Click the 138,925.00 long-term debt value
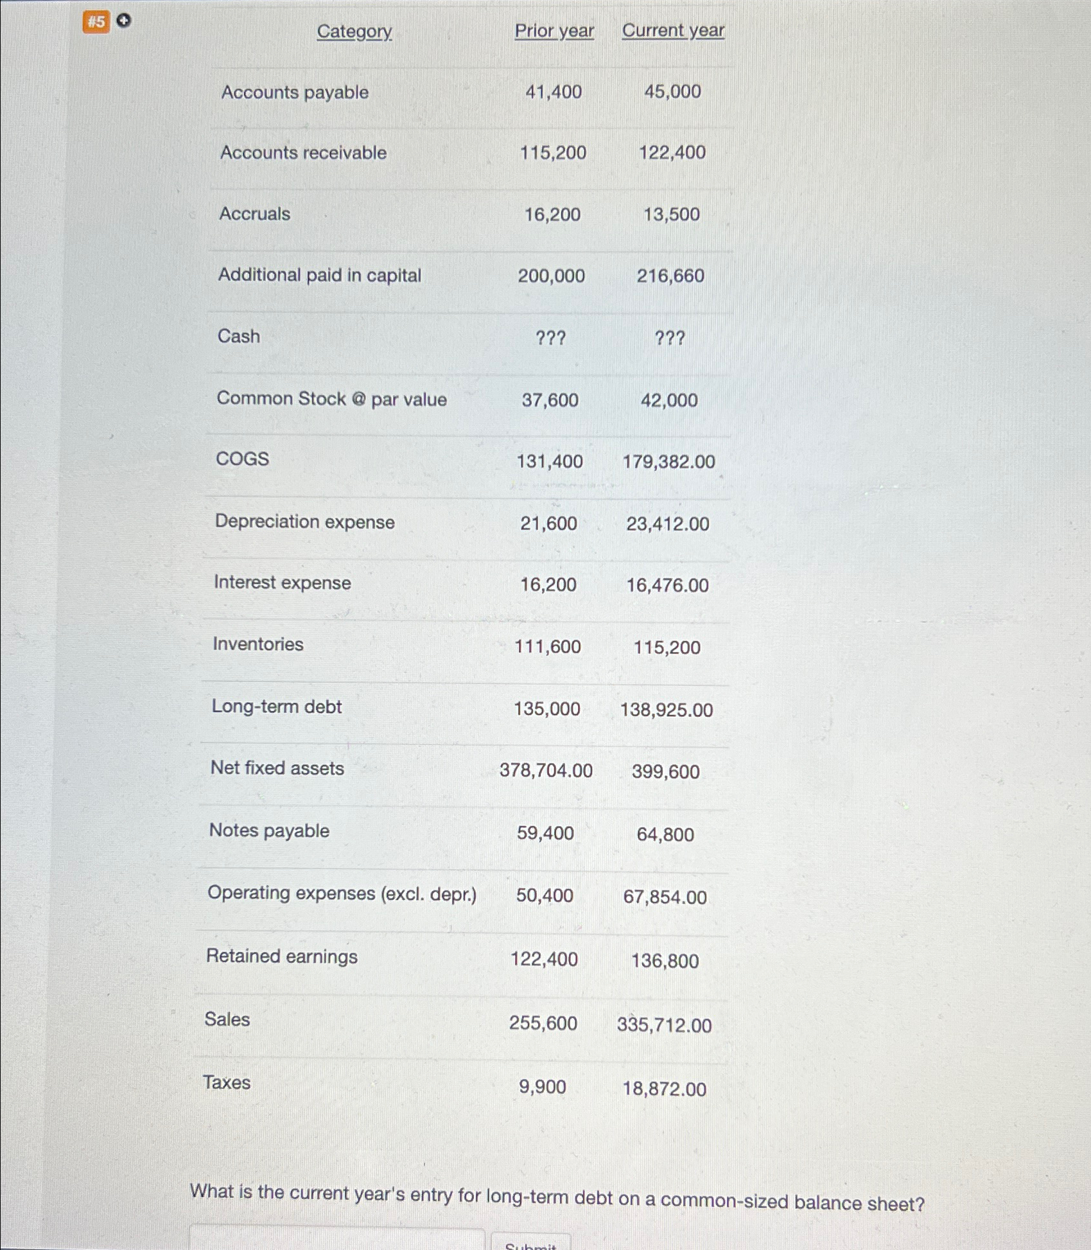This screenshot has height=1250, width=1091. tap(667, 710)
